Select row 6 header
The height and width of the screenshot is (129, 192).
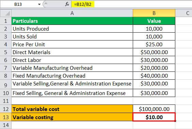click(x=6, y=60)
